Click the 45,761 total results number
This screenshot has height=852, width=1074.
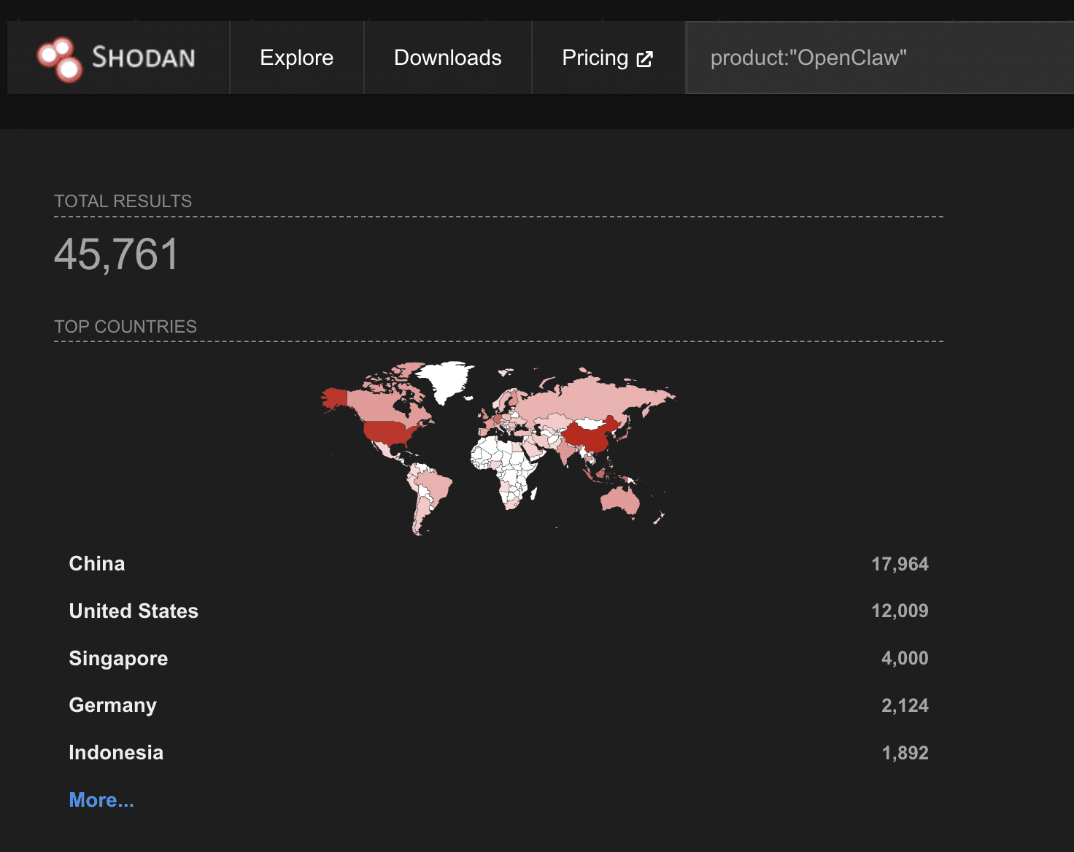[117, 255]
